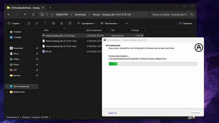Open pinned Patches folder in sidebar
Image resolution: width=219 pixels, height=123 pixels.
pos(15,76)
